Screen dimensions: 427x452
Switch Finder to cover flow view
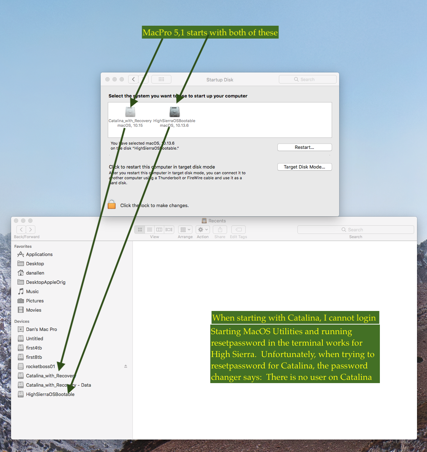pyautogui.click(x=169, y=230)
